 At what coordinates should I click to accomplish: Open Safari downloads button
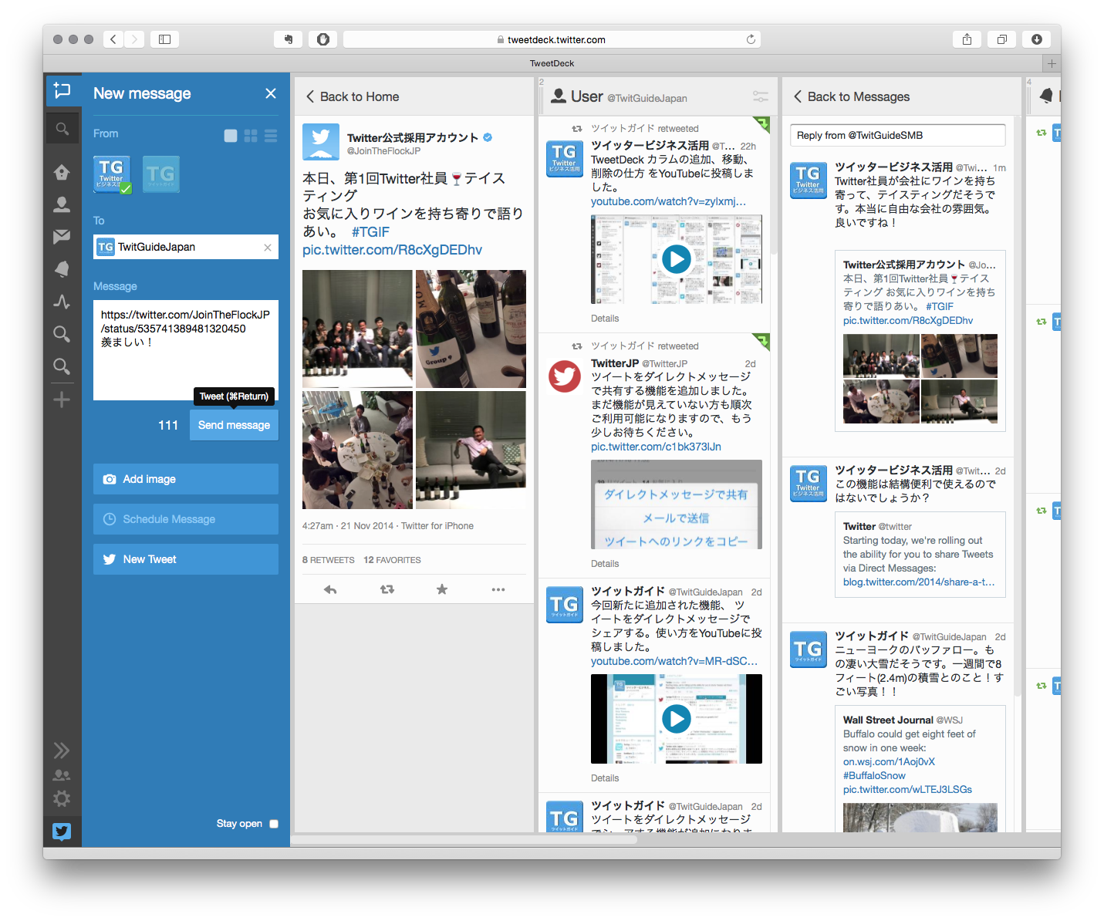click(1037, 39)
